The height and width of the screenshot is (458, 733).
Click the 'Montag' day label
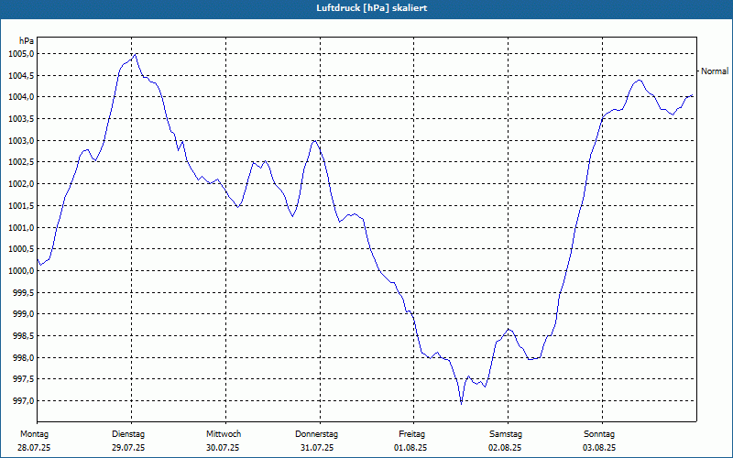coord(34,434)
